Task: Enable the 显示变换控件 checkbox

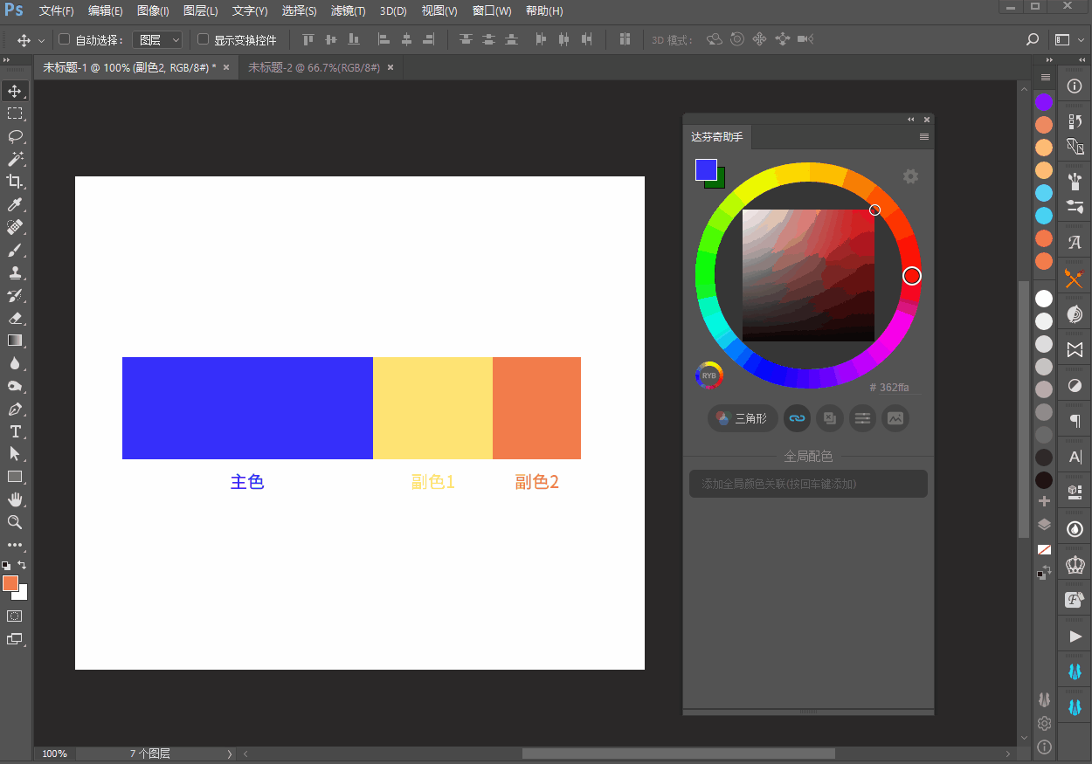Action: coord(203,39)
